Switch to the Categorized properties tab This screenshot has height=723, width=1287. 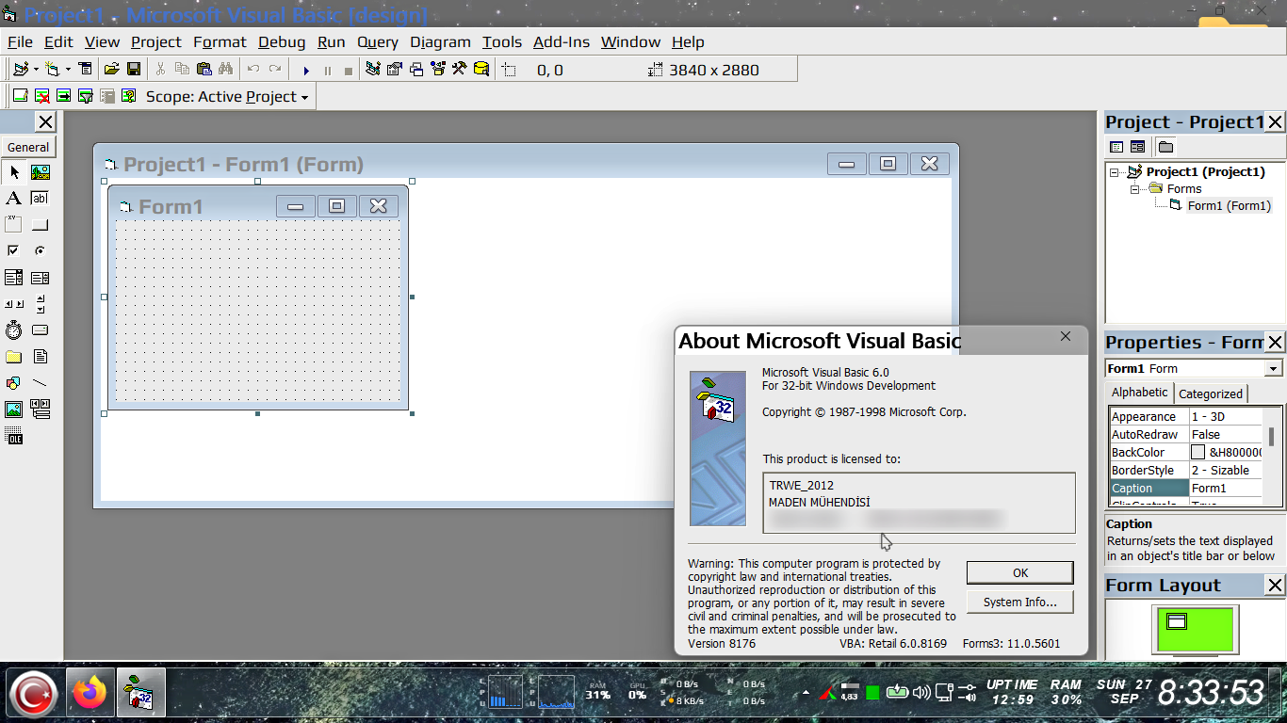[x=1211, y=394]
